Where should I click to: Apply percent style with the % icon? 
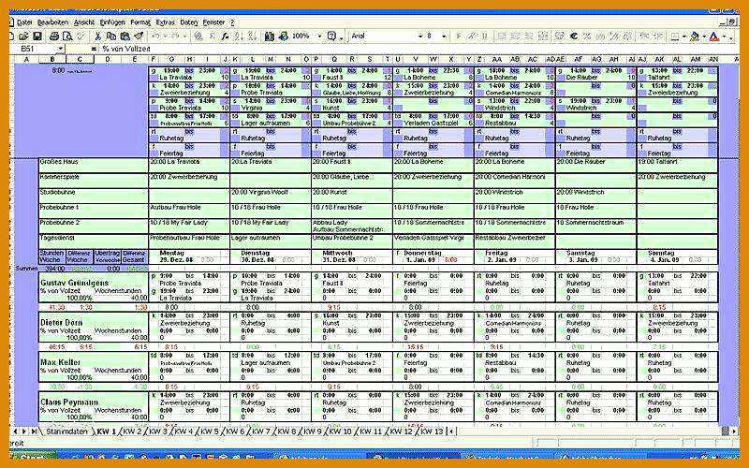tap(587, 37)
